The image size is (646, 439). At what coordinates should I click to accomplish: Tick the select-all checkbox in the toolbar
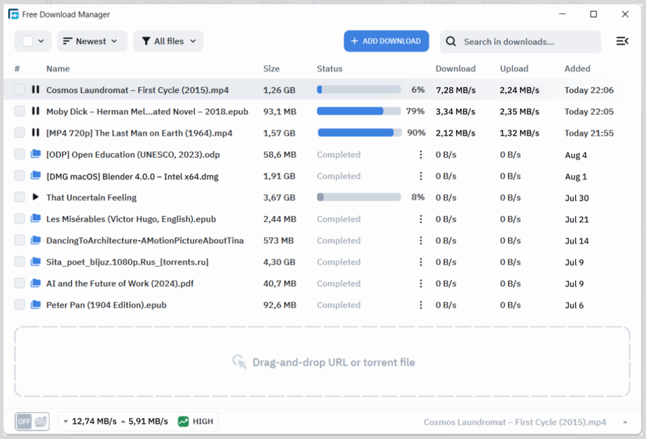[28, 41]
